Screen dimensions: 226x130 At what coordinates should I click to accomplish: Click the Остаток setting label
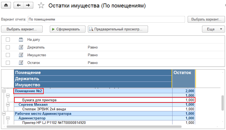point(34,63)
